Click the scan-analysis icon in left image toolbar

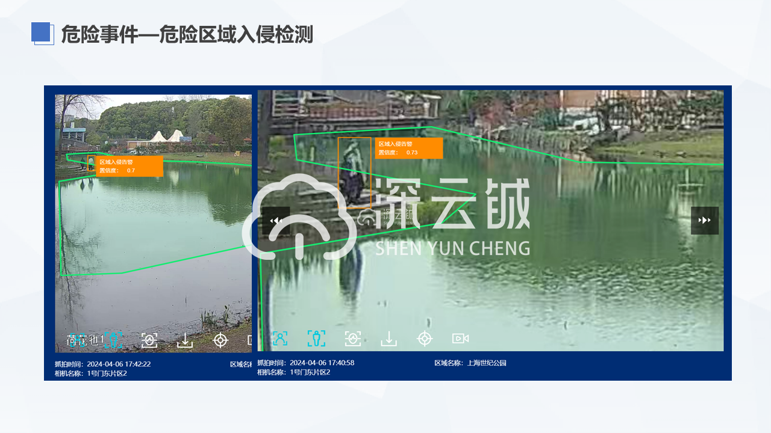click(x=149, y=340)
